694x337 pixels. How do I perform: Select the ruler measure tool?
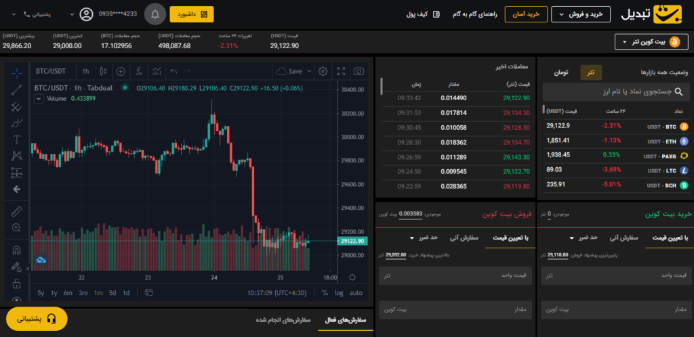(x=17, y=212)
